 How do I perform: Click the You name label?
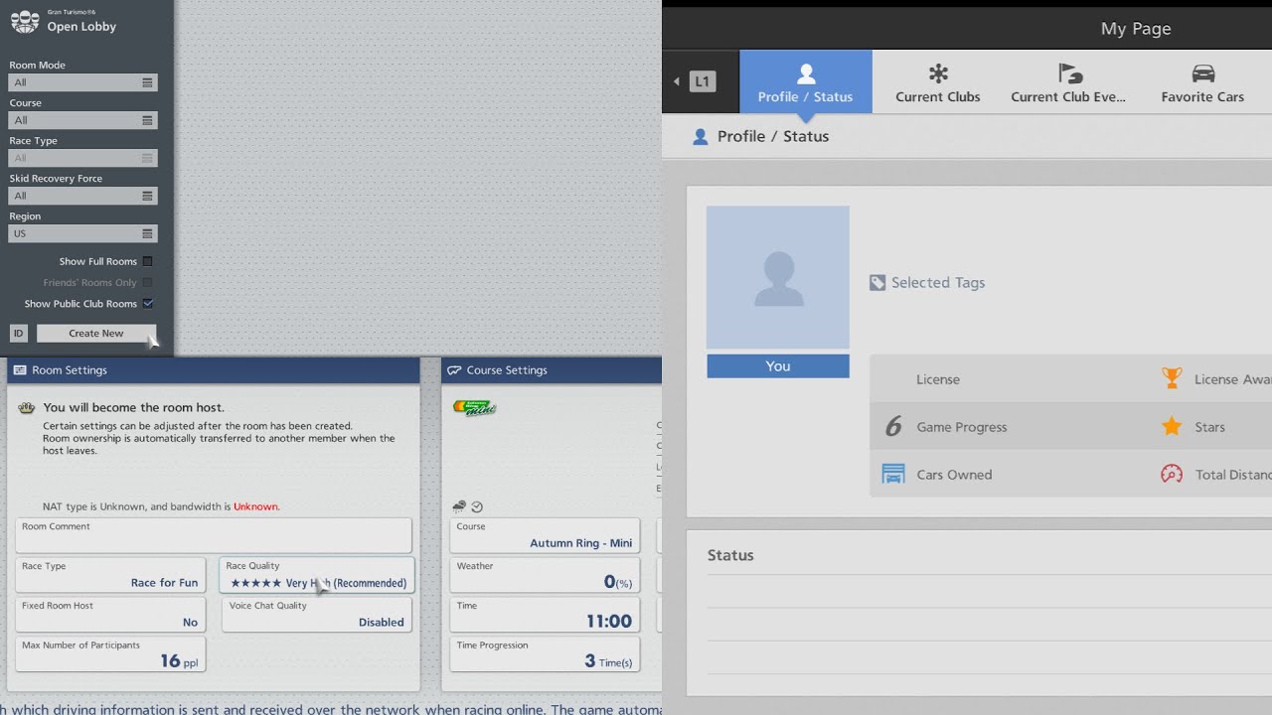(778, 366)
